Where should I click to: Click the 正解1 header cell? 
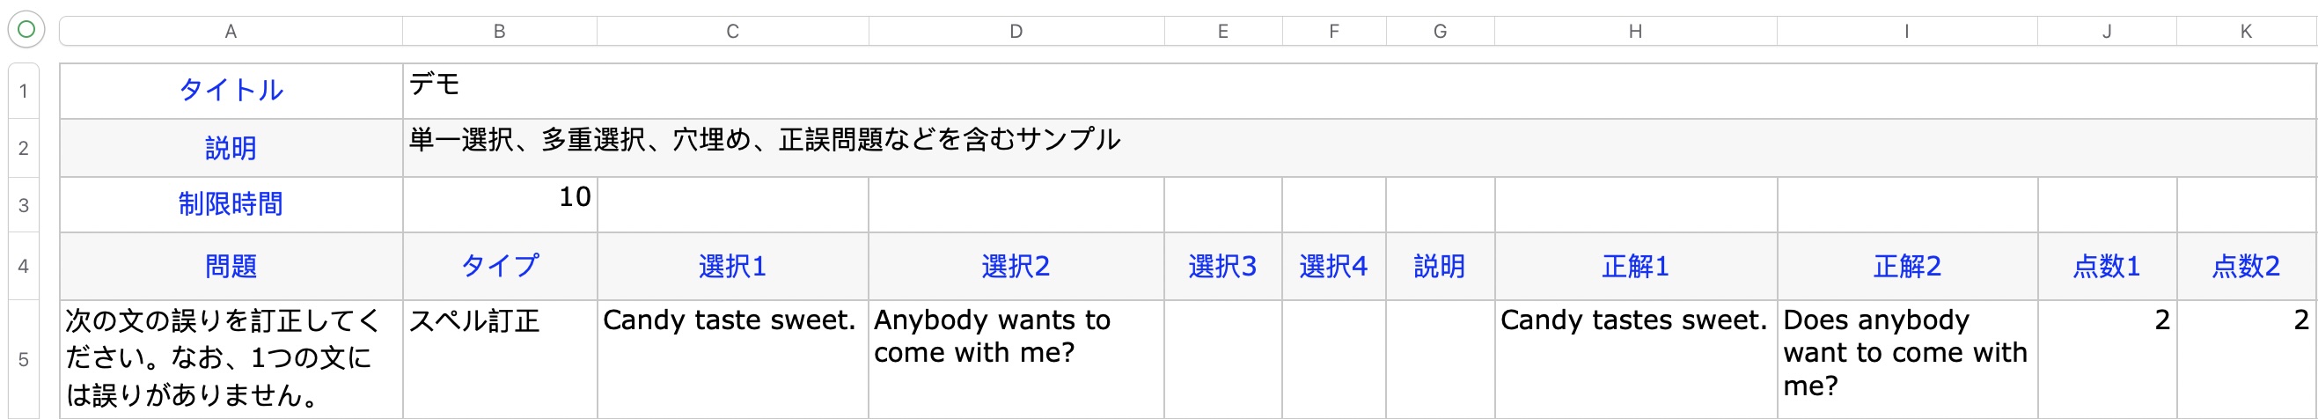[x=1635, y=266]
